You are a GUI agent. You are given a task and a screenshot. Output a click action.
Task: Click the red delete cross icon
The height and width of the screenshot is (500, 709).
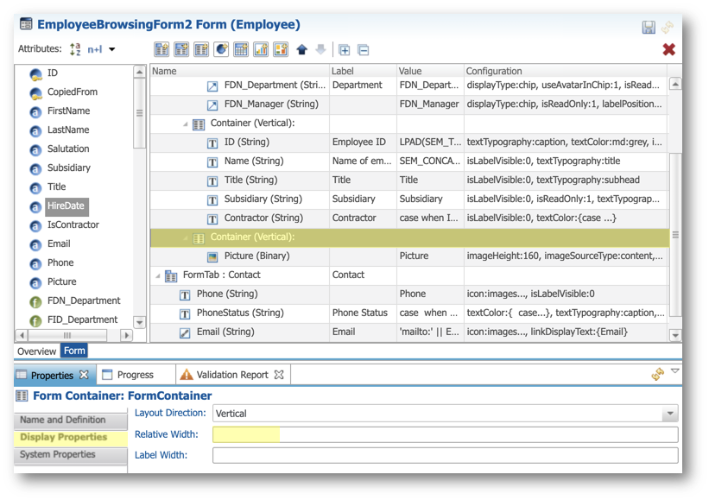669,49
